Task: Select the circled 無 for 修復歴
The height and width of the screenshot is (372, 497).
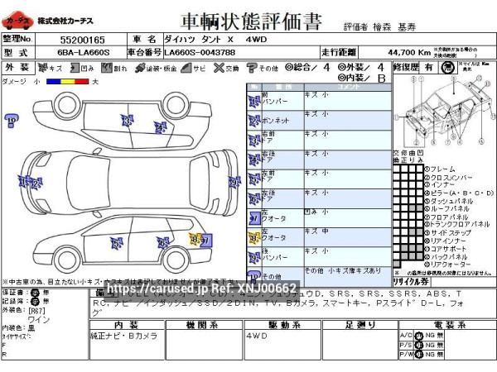Action: [448, 68]
